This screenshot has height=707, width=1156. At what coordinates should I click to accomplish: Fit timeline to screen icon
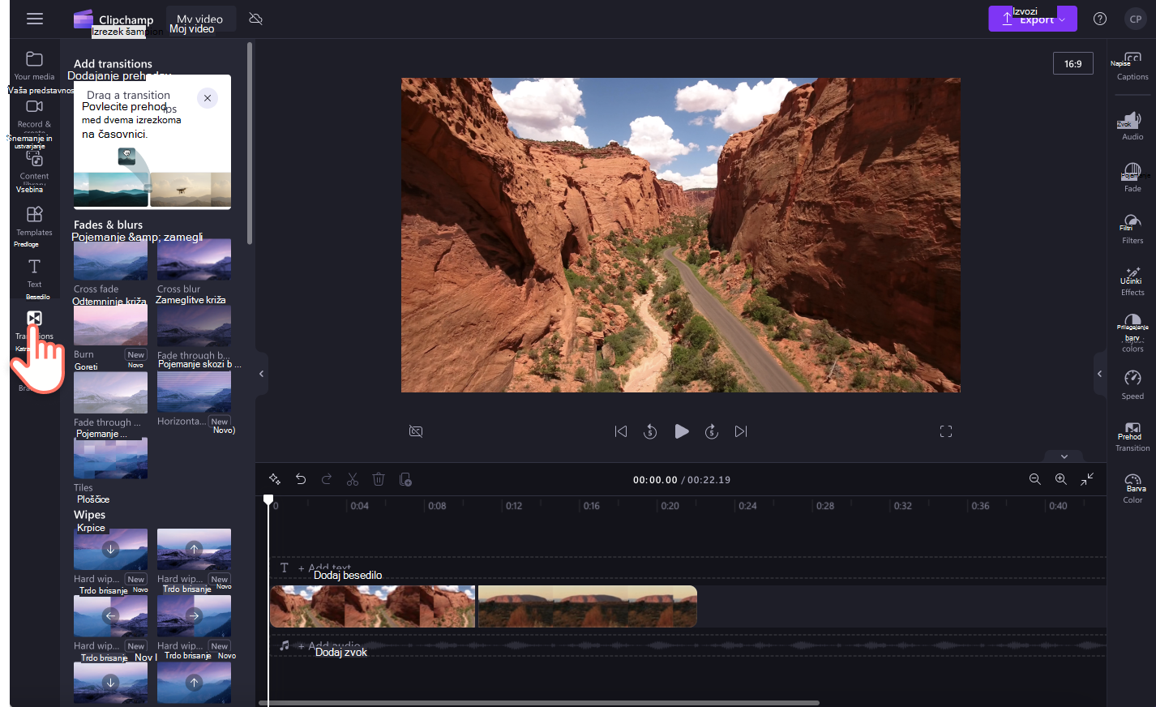[x=1087, y=479]
